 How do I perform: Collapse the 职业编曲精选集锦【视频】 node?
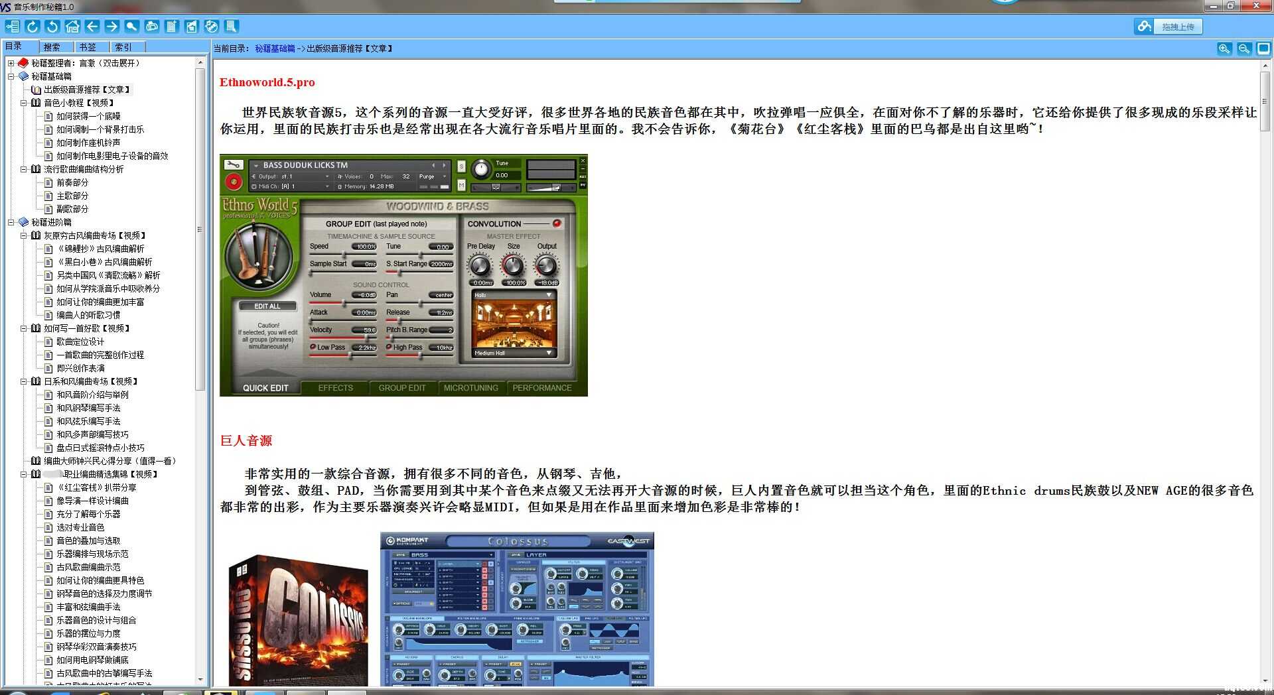(23, 474)
